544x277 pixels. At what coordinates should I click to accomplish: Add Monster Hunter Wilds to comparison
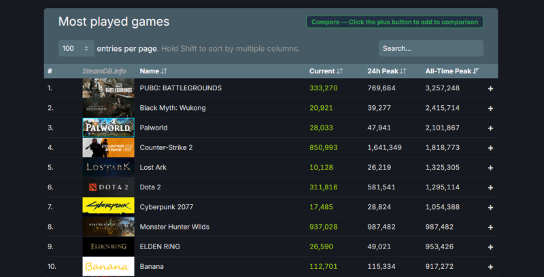pyautogui.click(x=490, y=227)
